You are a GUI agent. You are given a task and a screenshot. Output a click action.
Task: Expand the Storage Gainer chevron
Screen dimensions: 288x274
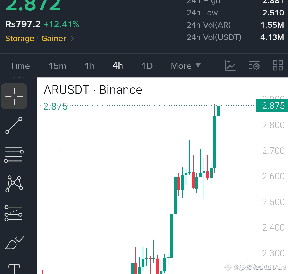[x=72, y=39]
